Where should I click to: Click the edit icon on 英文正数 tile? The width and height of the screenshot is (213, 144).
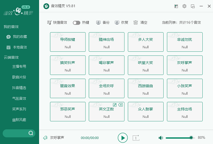tap(115, 104)
